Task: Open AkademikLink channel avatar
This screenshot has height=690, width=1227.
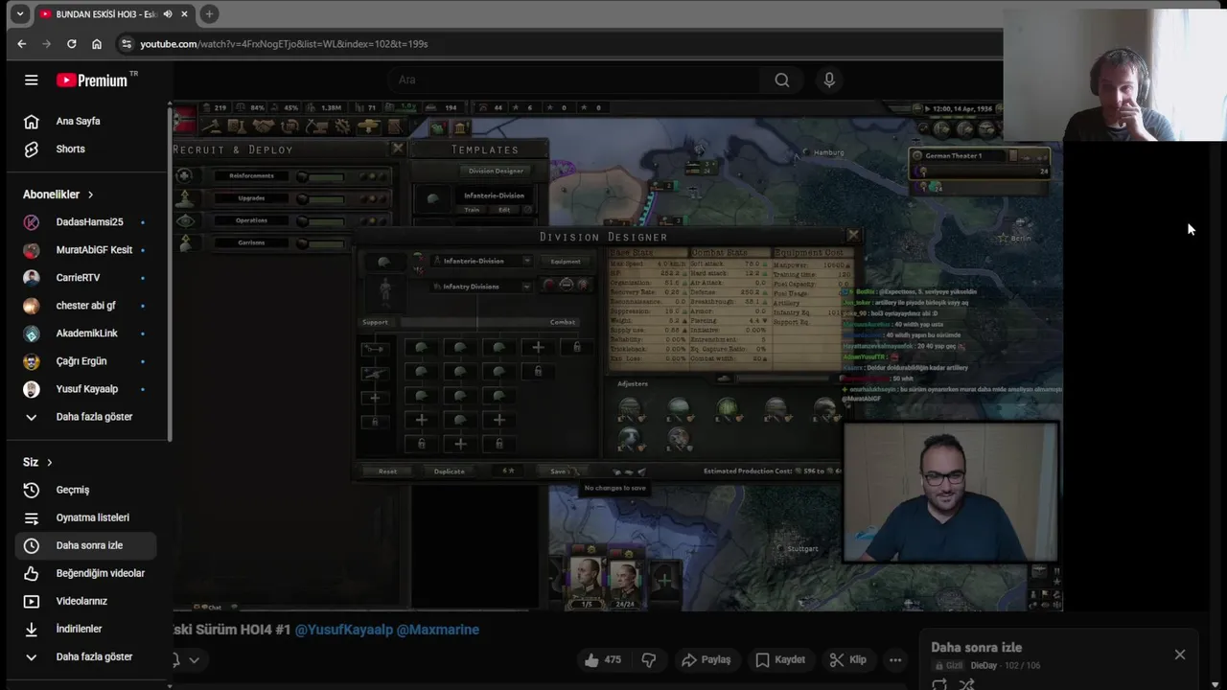Action: [x=32, y=333]
